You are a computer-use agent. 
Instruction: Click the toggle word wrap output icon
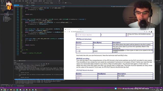(49, 64)
